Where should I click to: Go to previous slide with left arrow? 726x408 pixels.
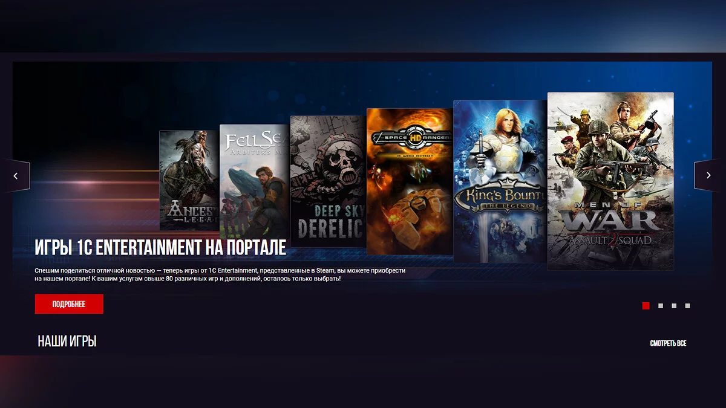[15, 176]
